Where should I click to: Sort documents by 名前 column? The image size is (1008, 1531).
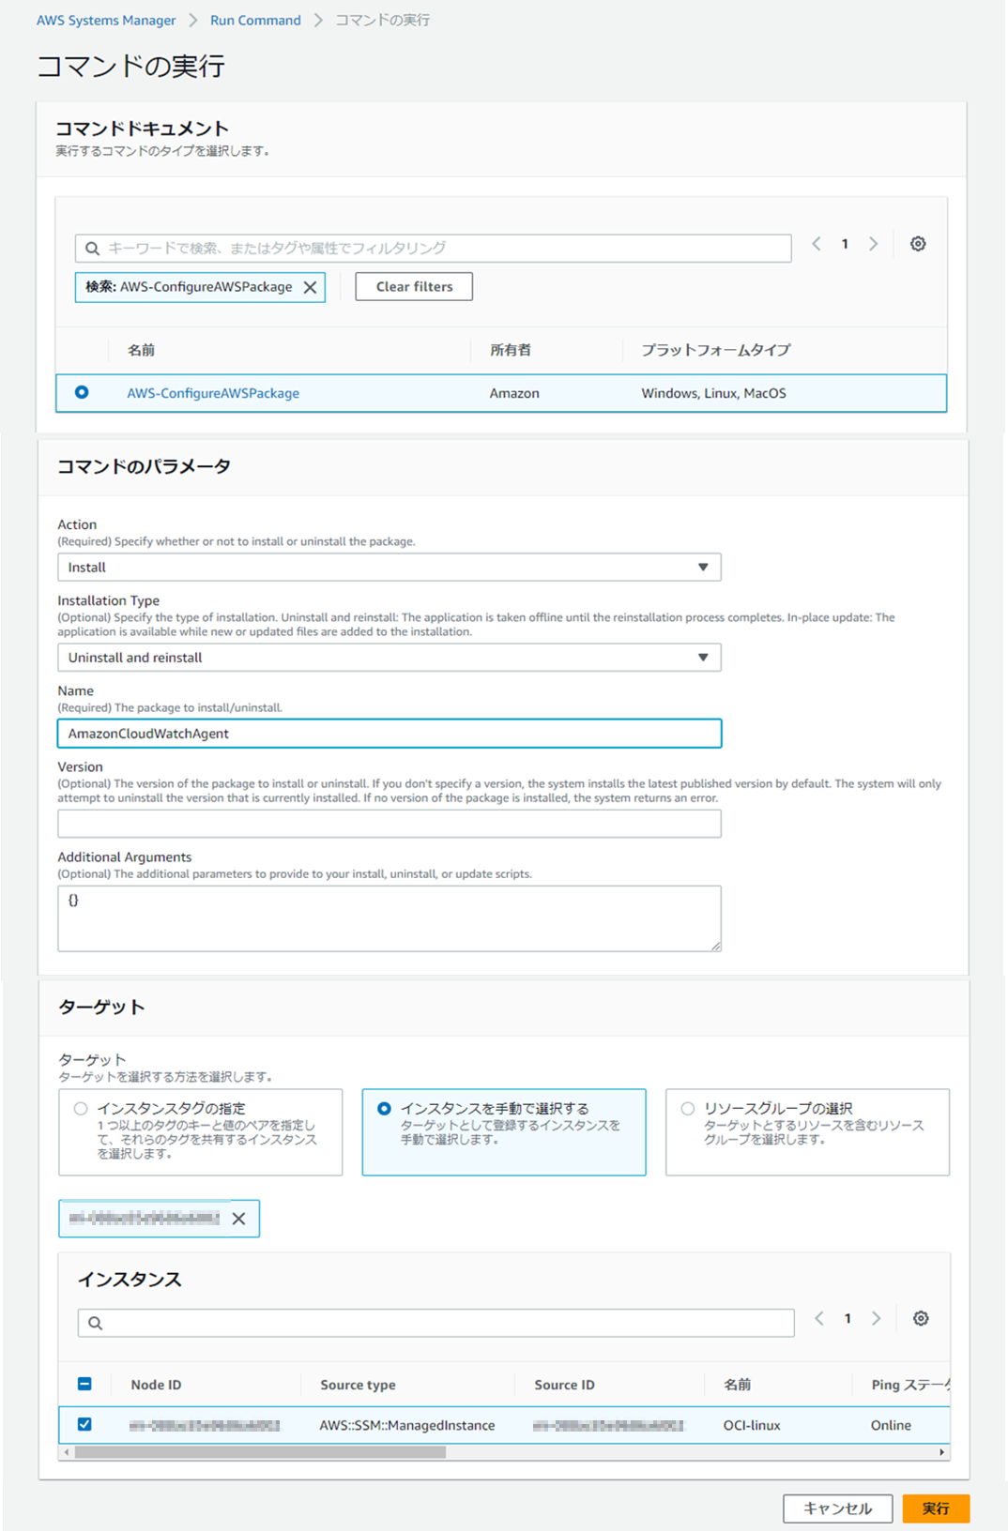coord(142,350)
